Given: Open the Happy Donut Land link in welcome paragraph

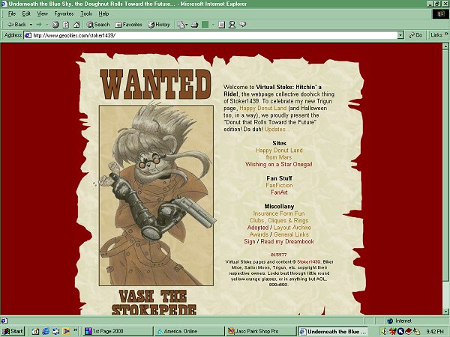Looking at the screenshot, I should click(x=263, y=109).
